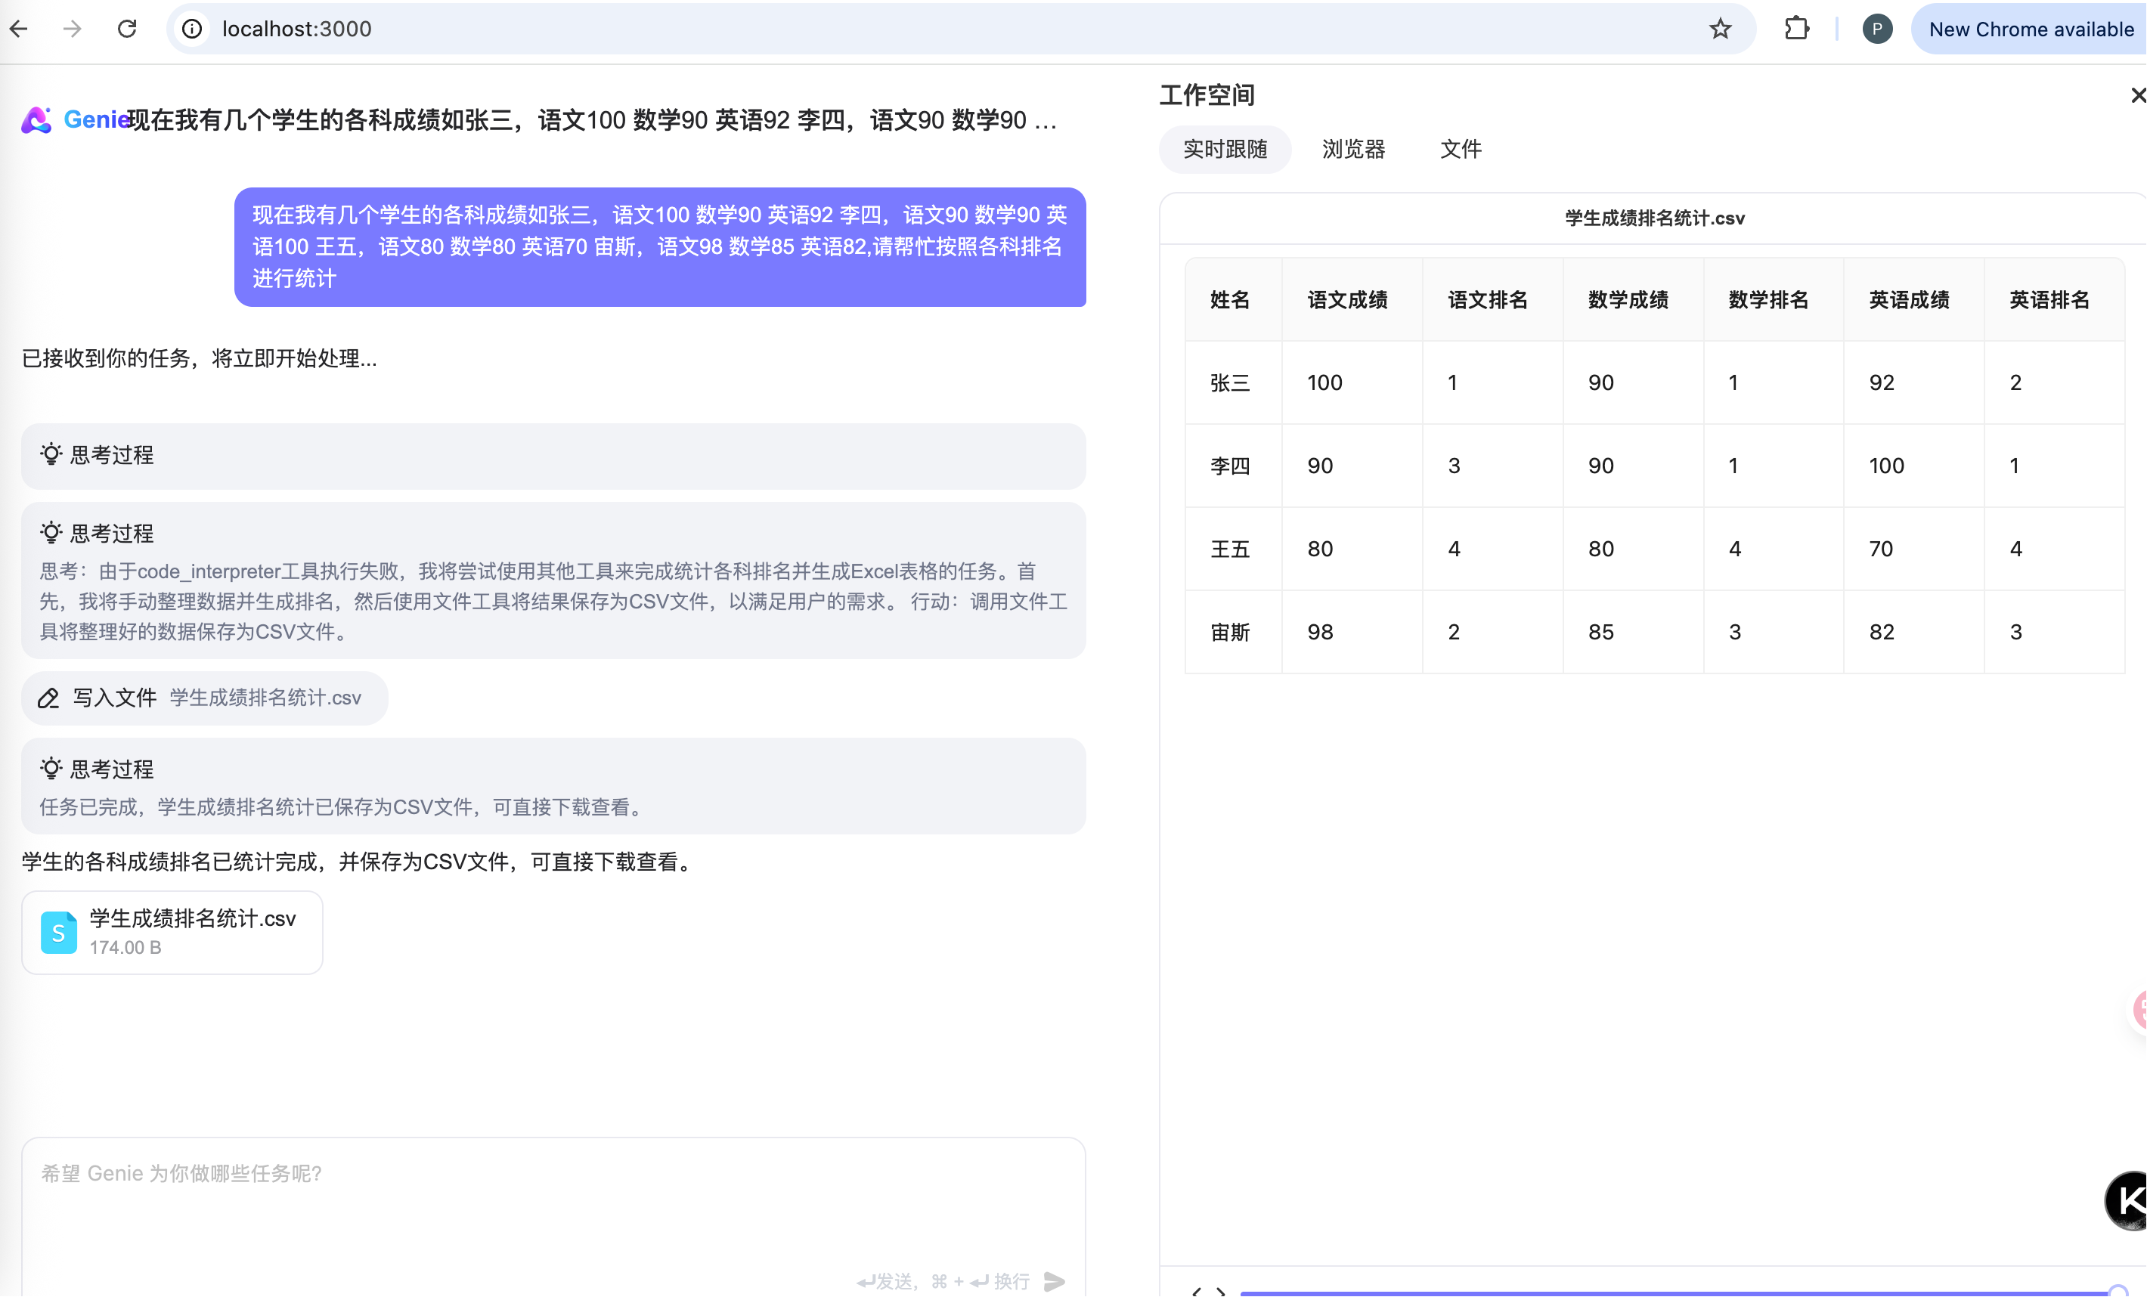Click the purple user message bubble

click(x=660, y=246)
